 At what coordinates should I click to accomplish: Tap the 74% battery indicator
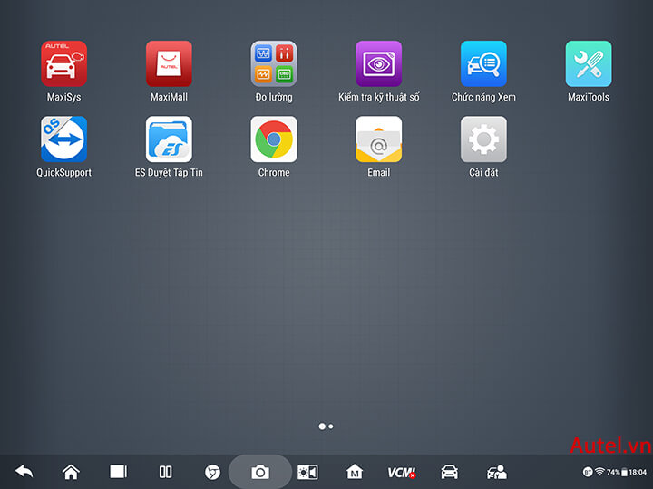(x=618, y=472)
